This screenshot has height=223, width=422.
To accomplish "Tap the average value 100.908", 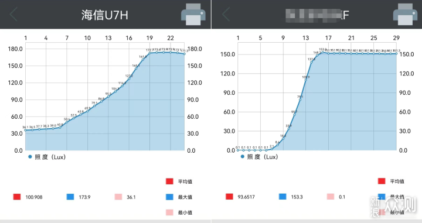I will click(34, 197).
